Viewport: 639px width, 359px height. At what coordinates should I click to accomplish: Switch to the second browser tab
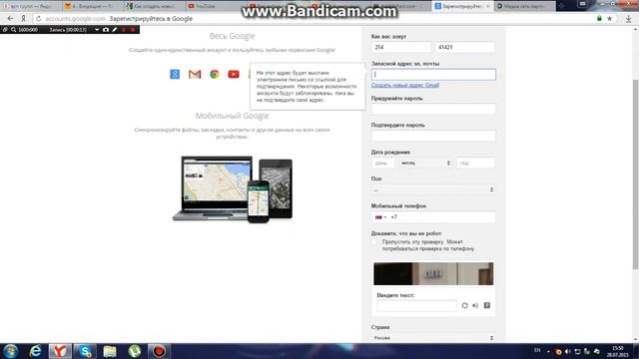(93, 6)
